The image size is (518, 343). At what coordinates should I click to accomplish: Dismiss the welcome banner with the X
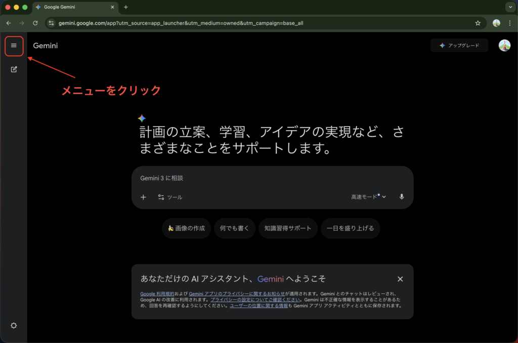[x=400, y=279]
